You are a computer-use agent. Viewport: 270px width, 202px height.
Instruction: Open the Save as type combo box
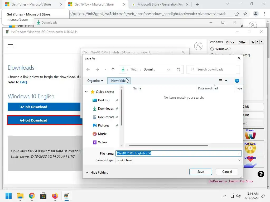(x=179, y=160)
